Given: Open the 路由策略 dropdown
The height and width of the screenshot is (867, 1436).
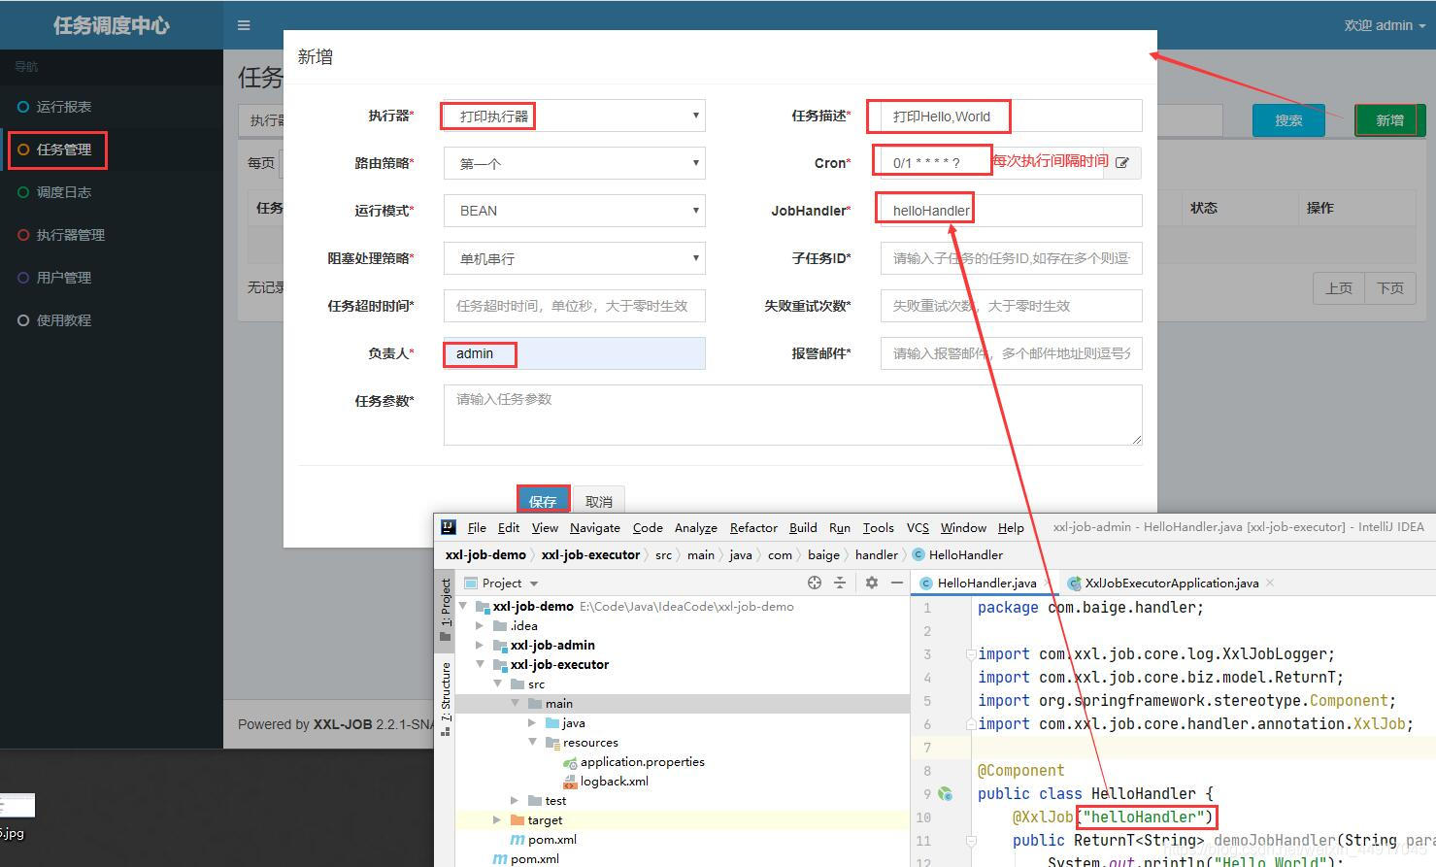Looking at the screenshot, I should (574, 163).
